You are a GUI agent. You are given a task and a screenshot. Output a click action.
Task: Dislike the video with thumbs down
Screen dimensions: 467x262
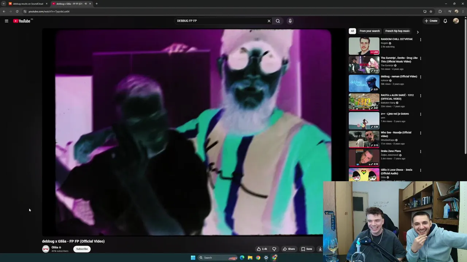(x=274, y=249)
